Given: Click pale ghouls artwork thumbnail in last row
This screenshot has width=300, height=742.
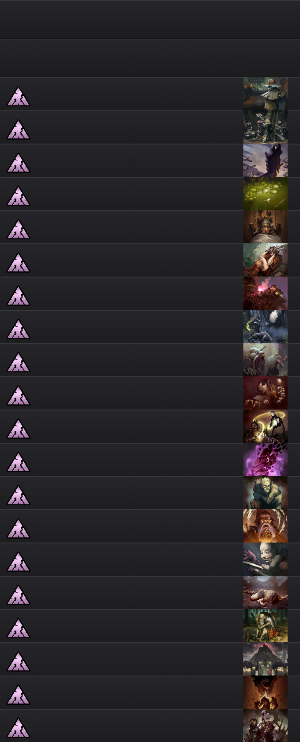Looking at the screenshot, I should [265, 726].
